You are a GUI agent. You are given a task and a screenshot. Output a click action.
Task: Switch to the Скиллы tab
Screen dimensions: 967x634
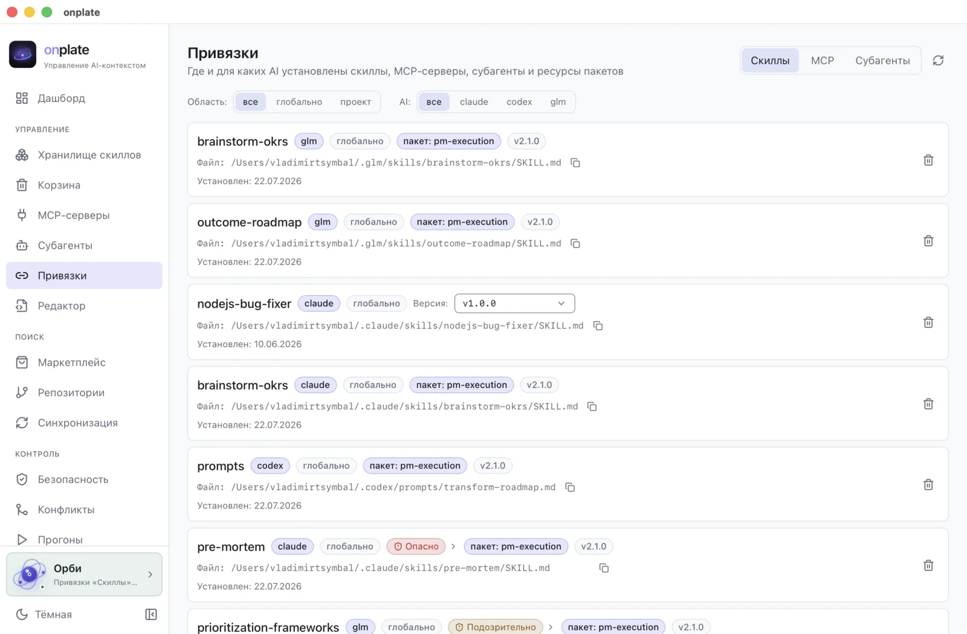click(x=770, y=60)
